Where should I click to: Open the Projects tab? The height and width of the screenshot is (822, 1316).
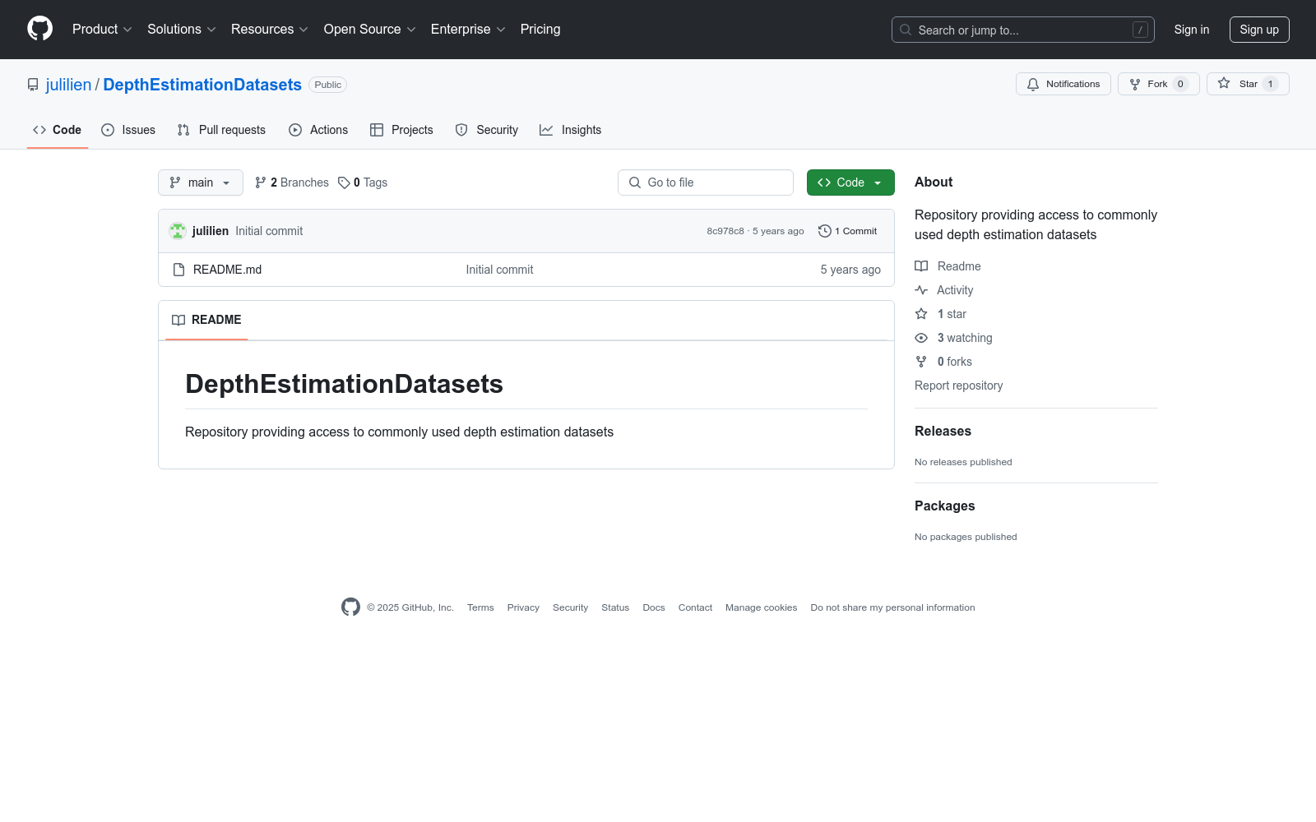pos(401,130)
